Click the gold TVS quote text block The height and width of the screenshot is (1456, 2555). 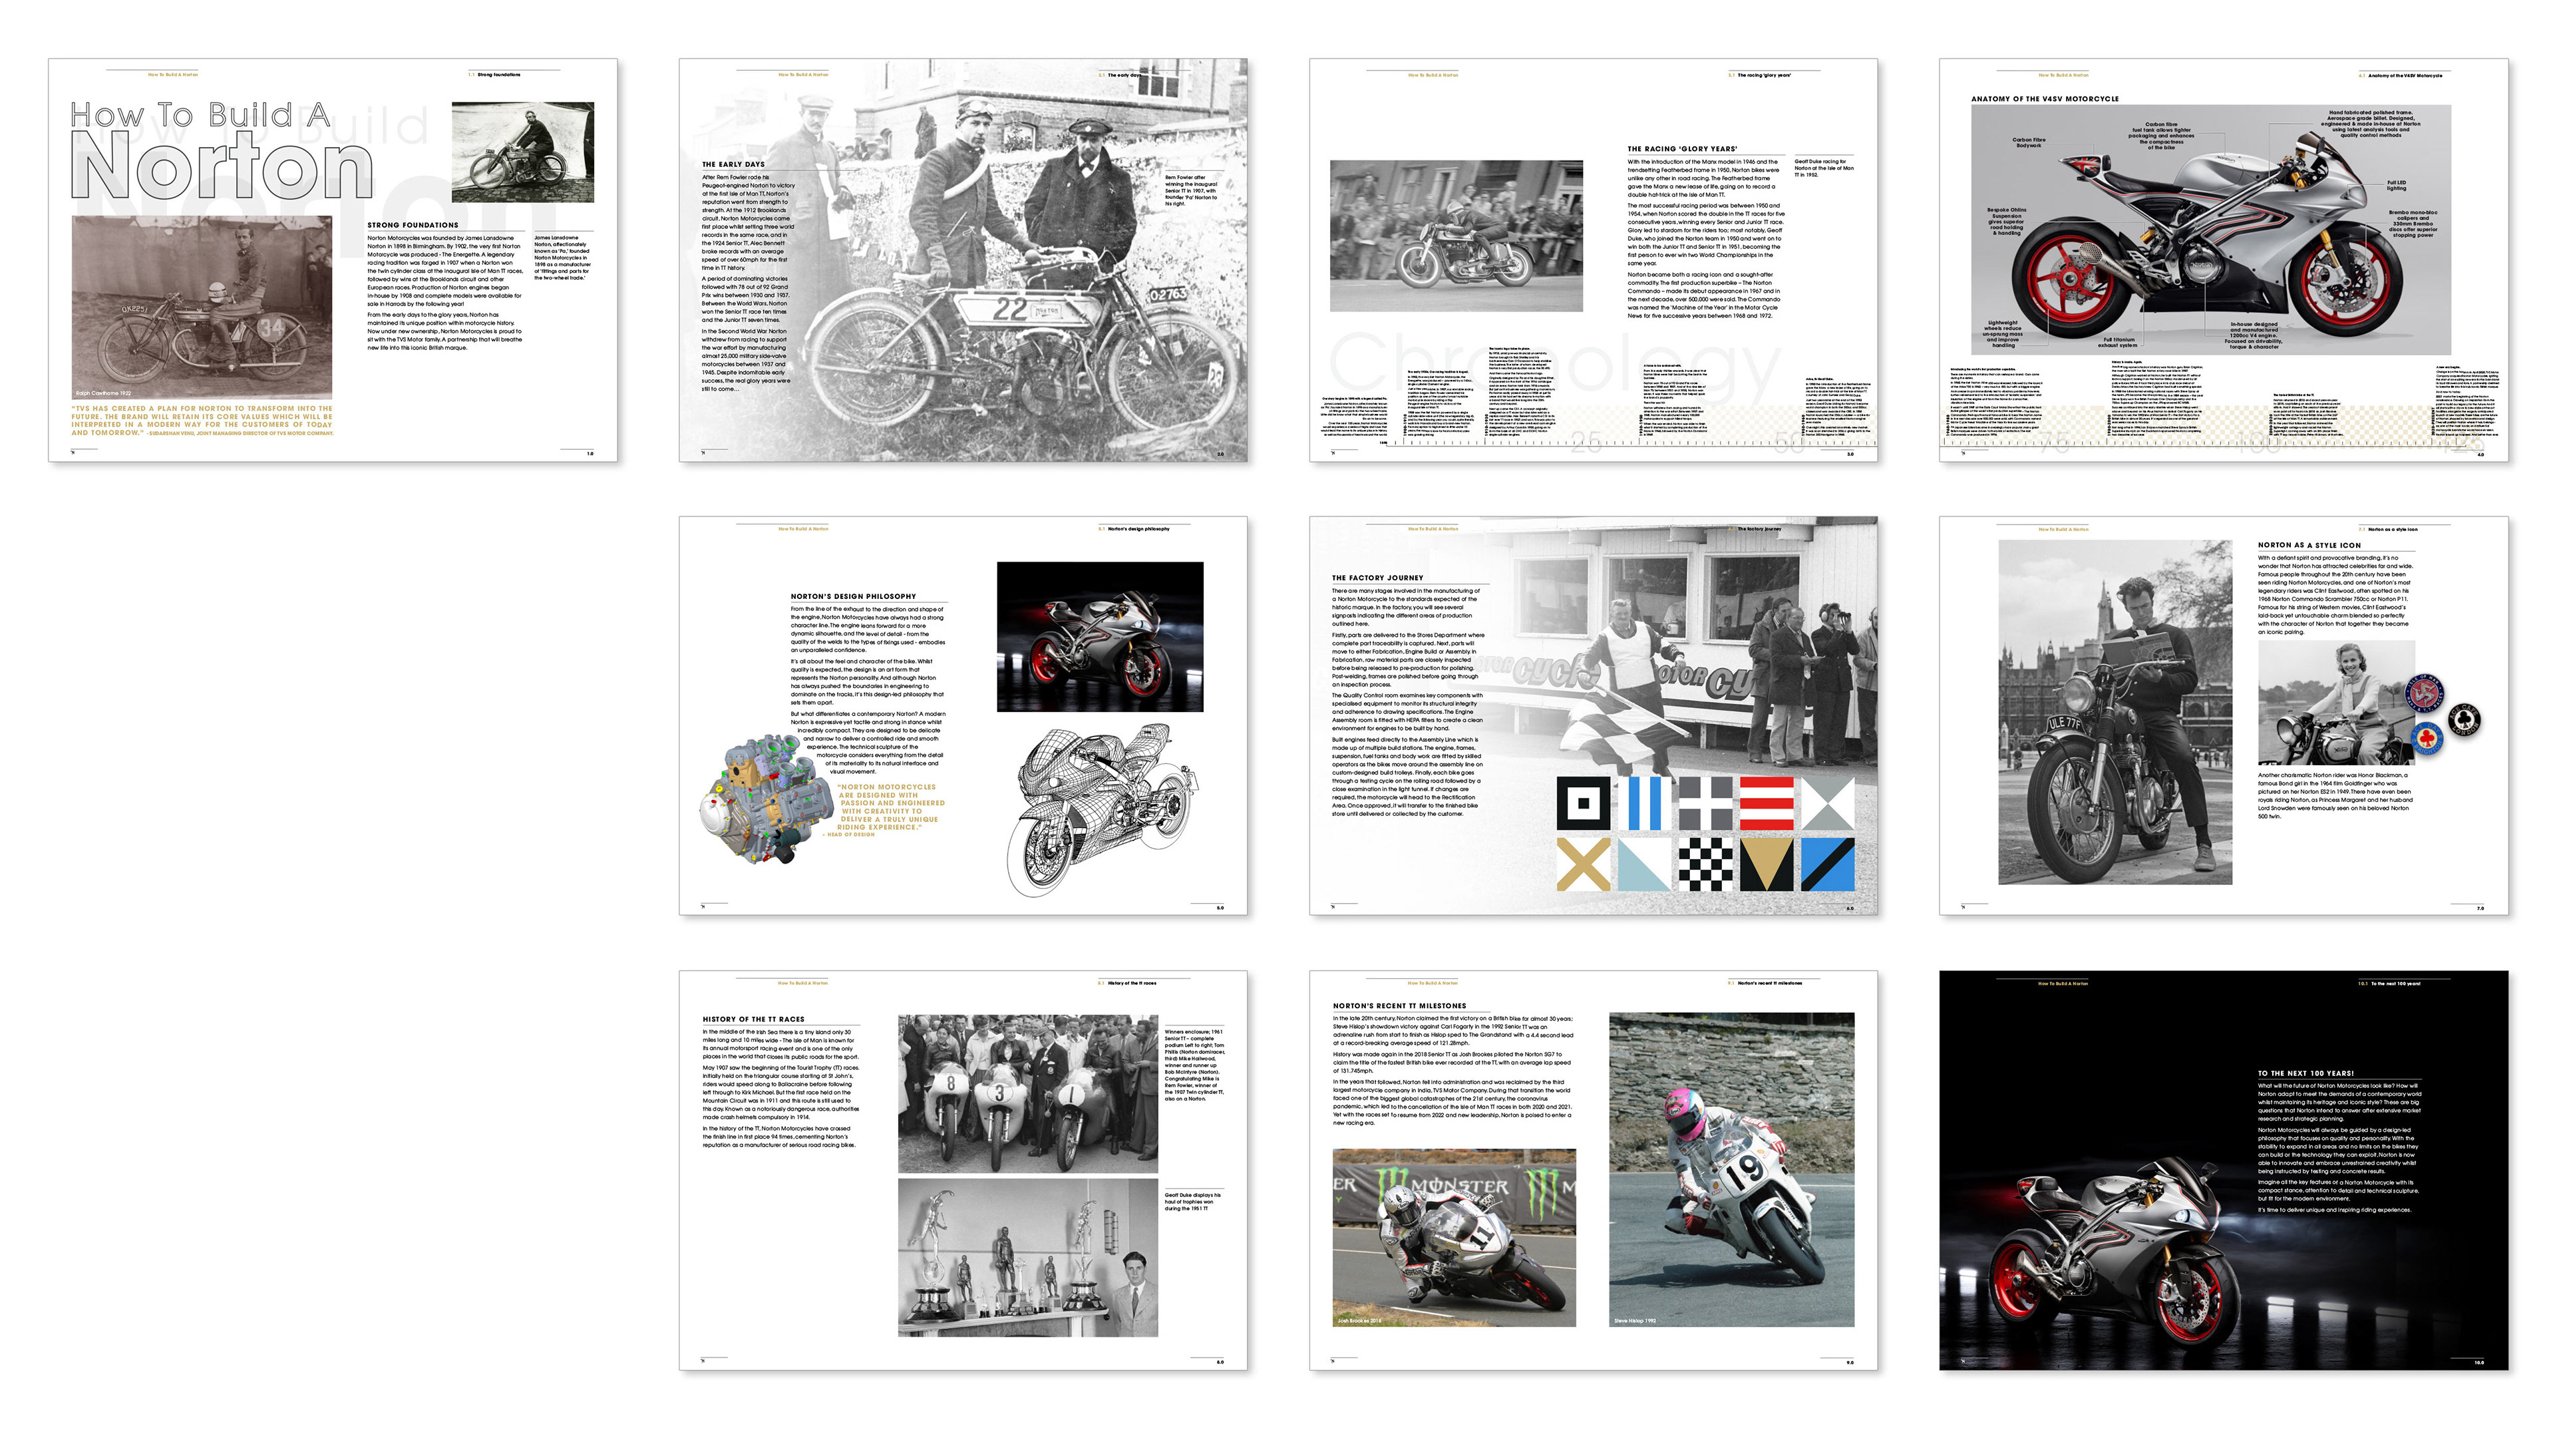[x=202, y=420]
